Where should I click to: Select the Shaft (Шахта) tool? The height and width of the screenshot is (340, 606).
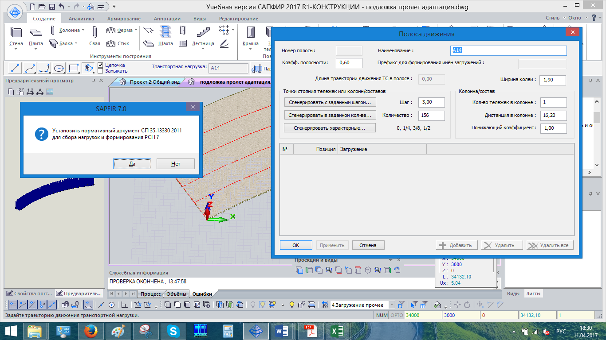(x=165, y=35)
